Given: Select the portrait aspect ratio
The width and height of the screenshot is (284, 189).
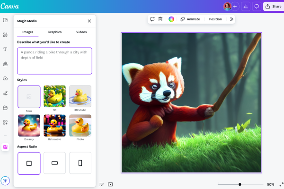Looking at the screenshot, I should pos(80,163).
